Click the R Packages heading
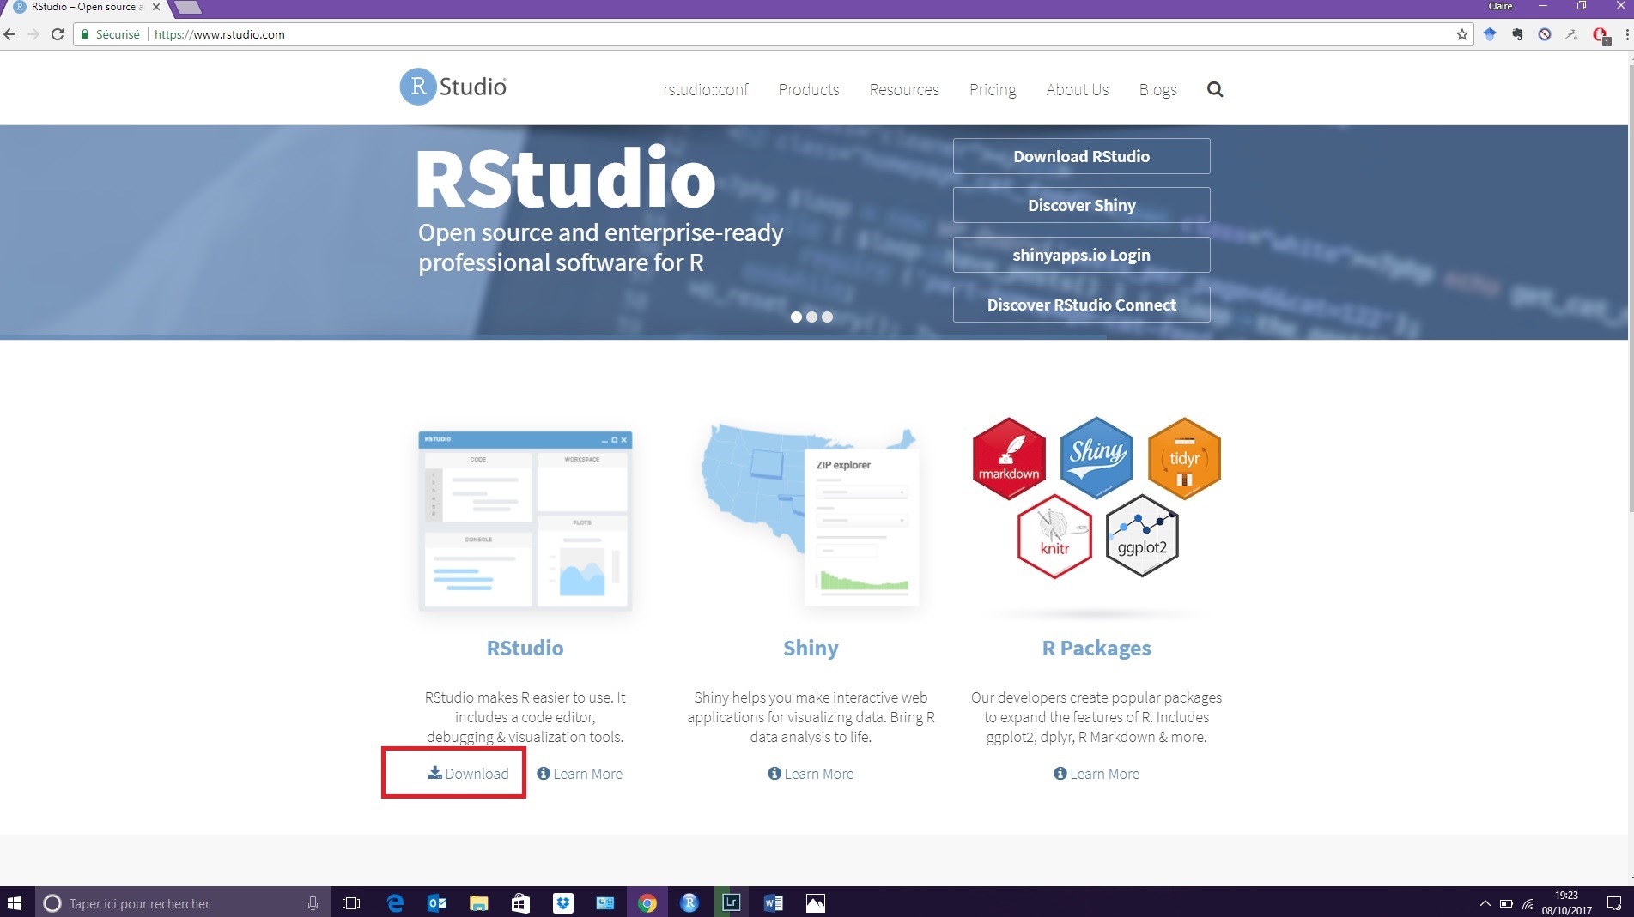This screenshot has height=917, width=1634. 1096,648
